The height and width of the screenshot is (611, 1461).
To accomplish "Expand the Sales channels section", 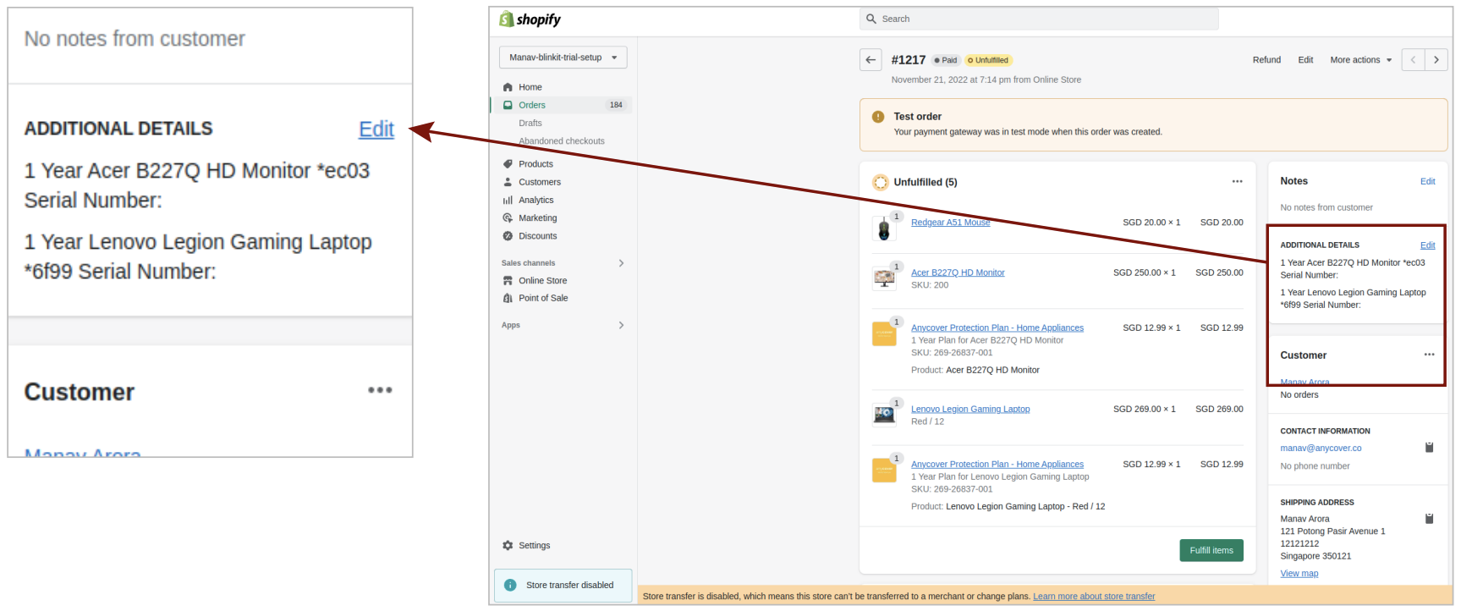I will (x=621, y=263).
